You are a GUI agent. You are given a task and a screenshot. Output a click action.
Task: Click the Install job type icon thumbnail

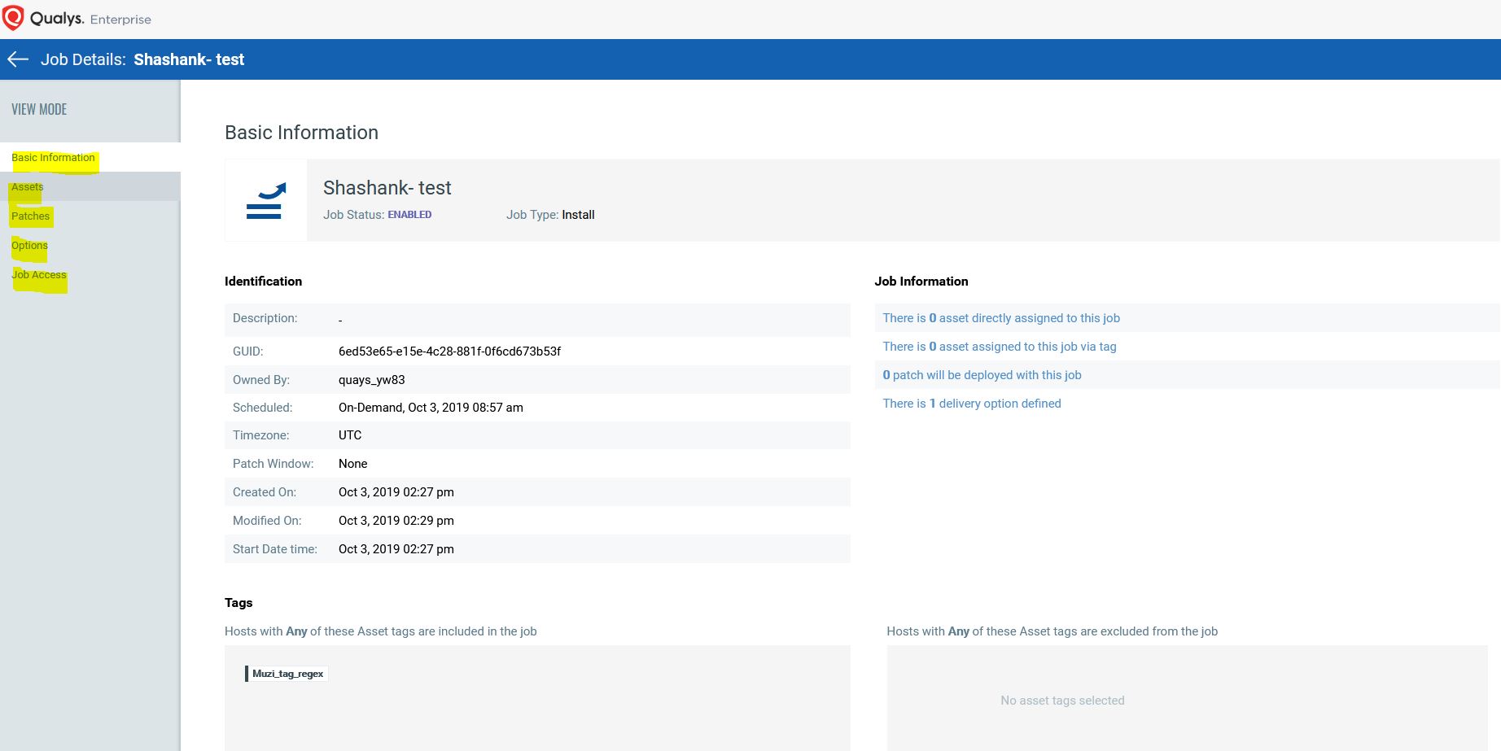coord(266,199)
